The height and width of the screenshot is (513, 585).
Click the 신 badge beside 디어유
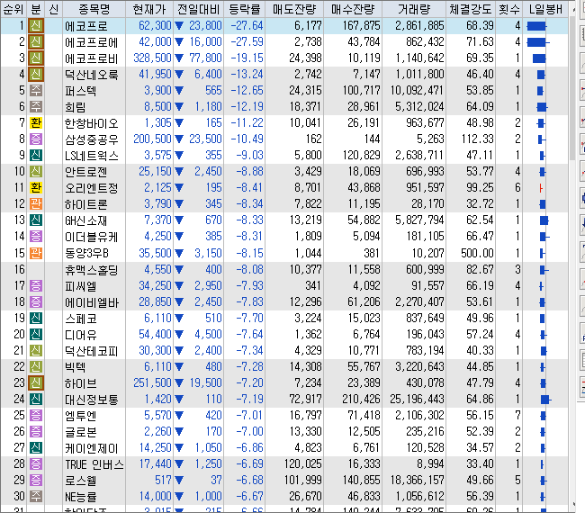pyautogui.click(x=36, y=334)
